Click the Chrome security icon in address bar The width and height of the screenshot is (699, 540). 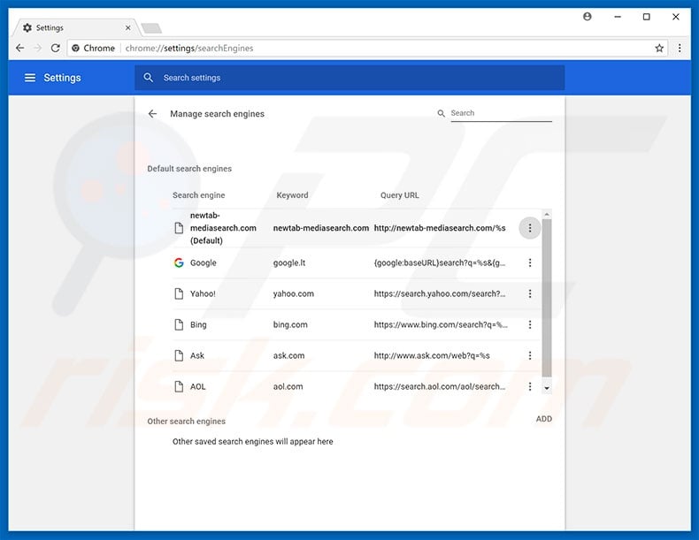coord(76,48)
